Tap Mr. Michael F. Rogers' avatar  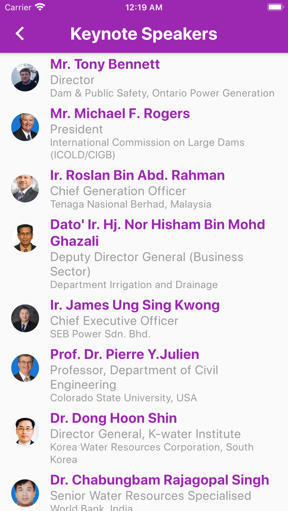point(25,127)
